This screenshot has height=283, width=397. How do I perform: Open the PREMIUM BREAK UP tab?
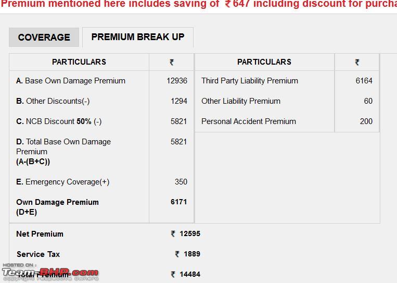[x=138, y=37]
